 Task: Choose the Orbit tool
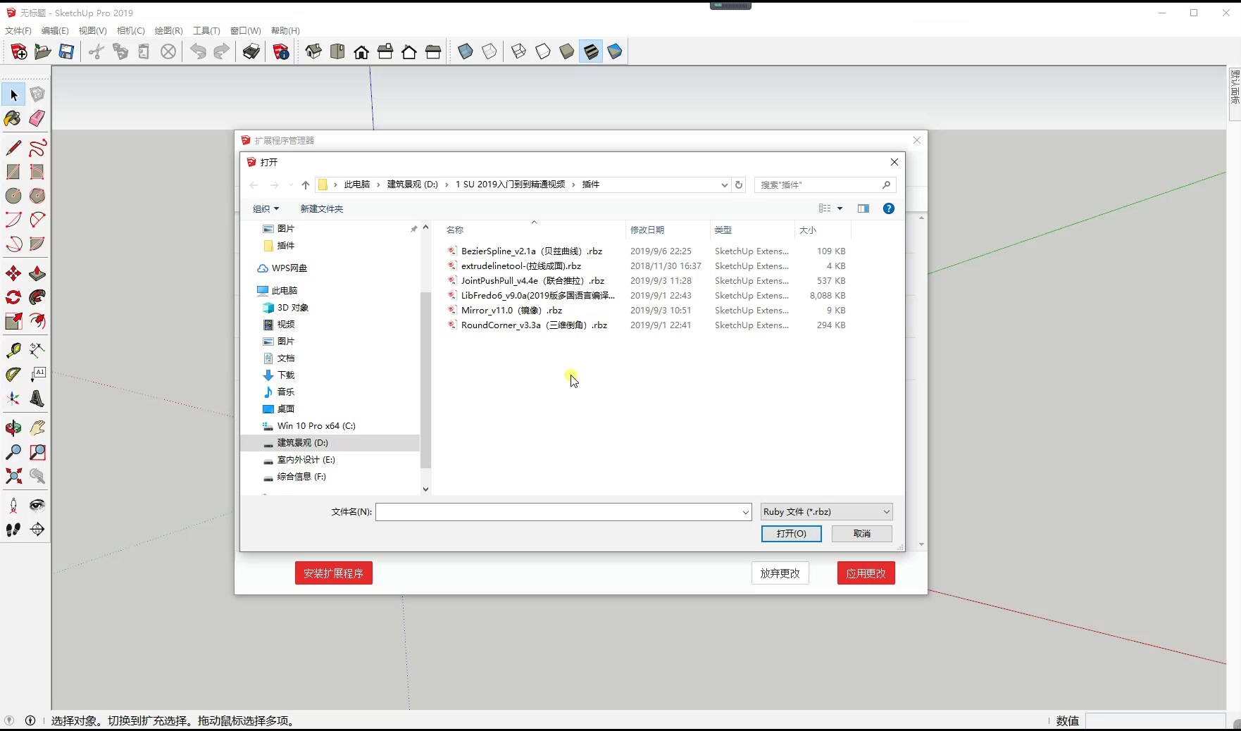[13, 427]
